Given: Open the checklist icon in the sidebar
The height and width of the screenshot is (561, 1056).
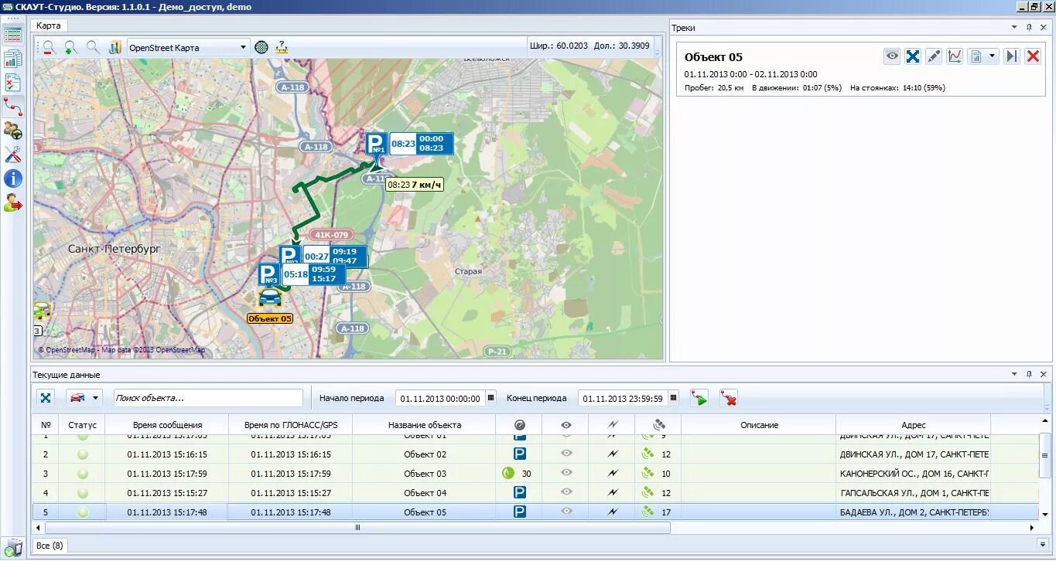Looking at the screenshot, I should [x=12, y=83].
